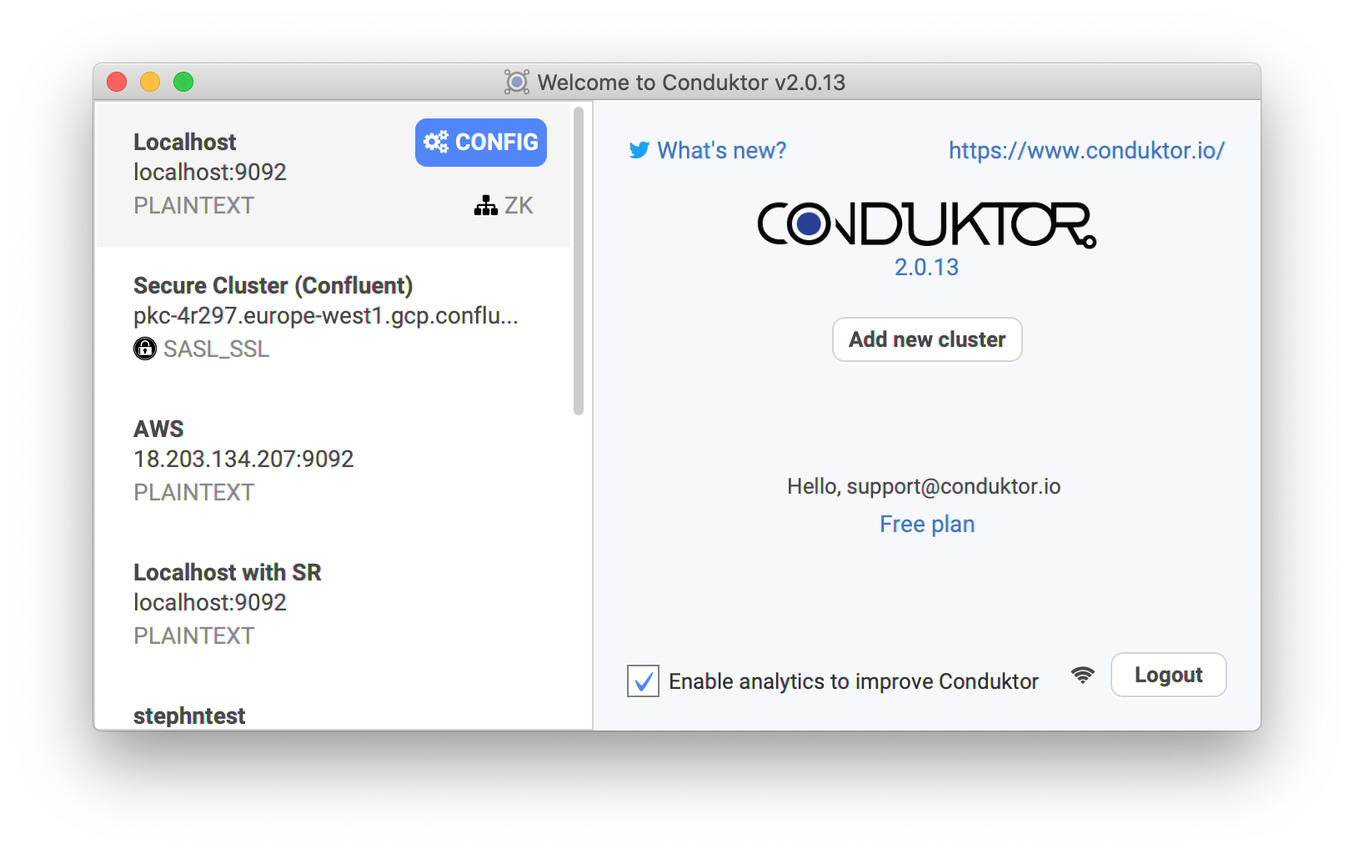Select the AWS cluster entry

[x=333, y=462]
